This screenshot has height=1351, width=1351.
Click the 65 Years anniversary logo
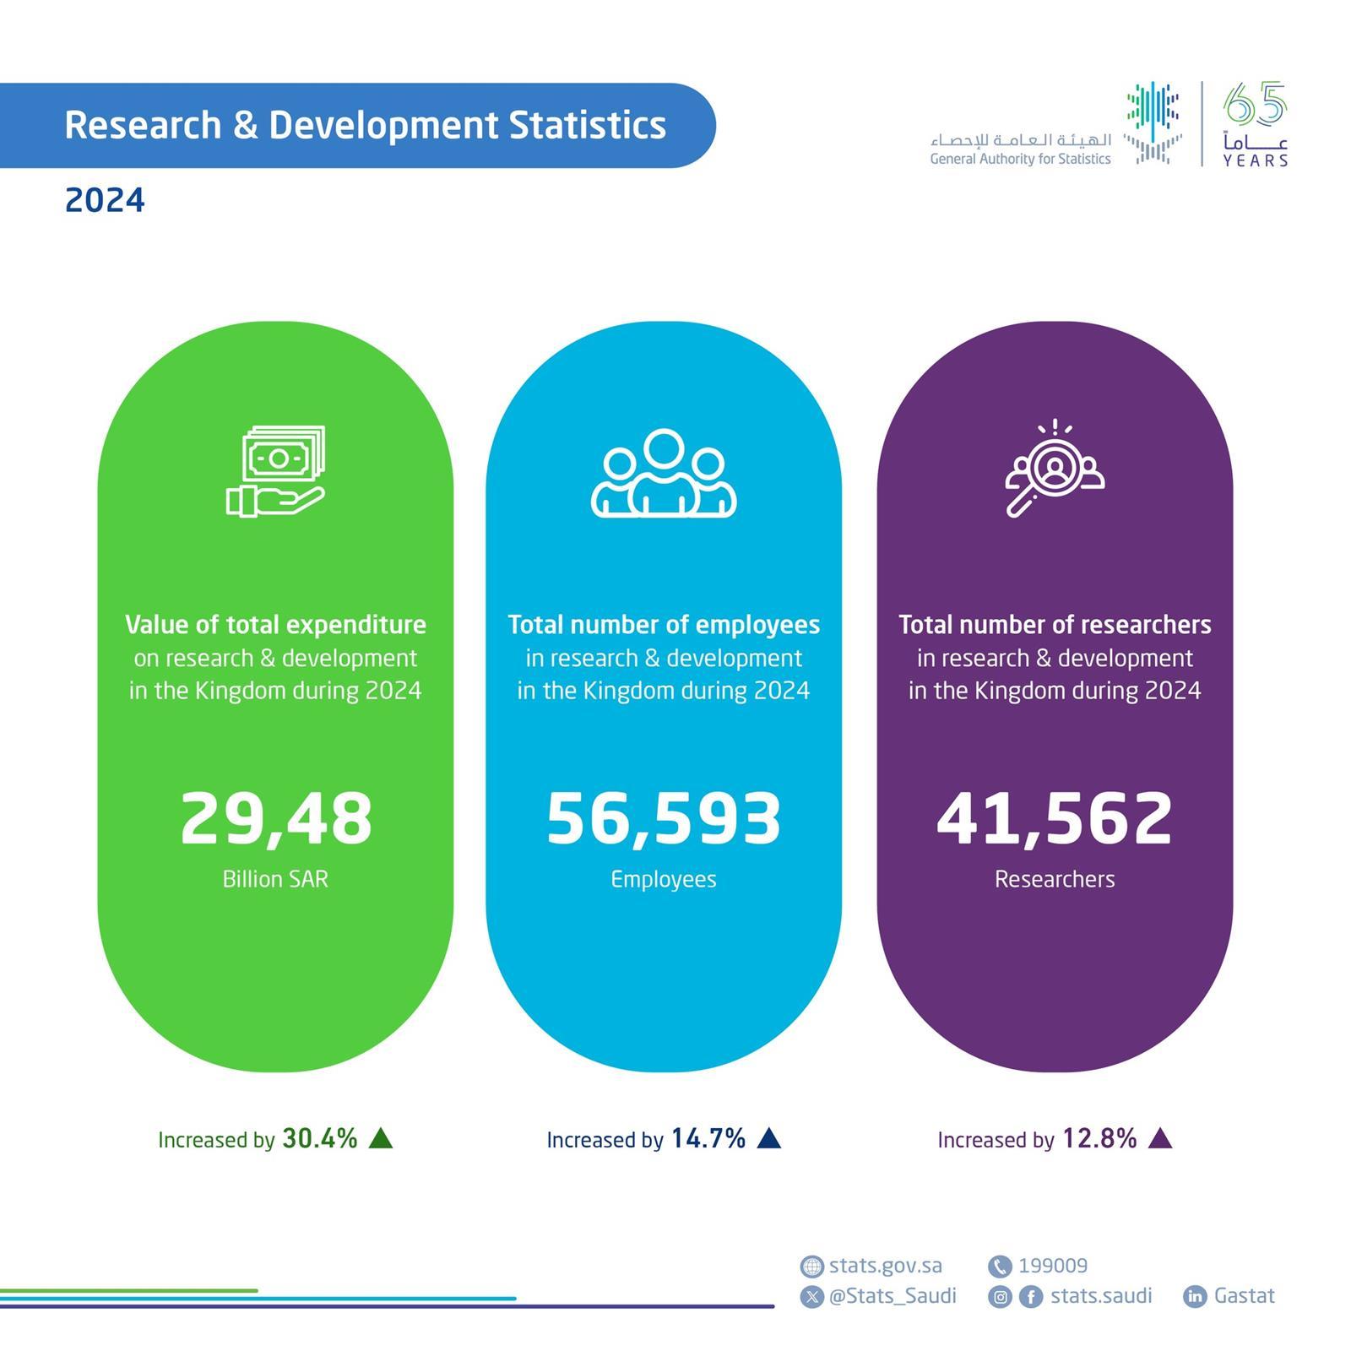1255,125
